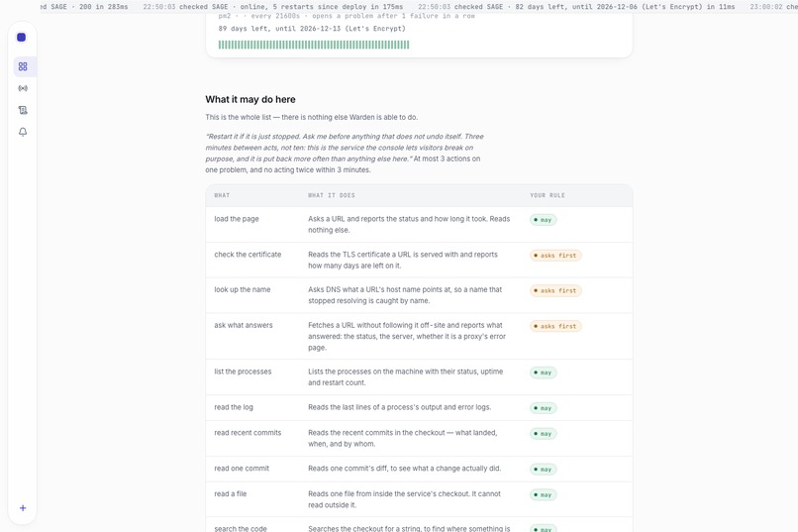The width and height of the screenshot is (798, 532).
Task: Click 'every 21600s · opens a problem' line
Action: 347,16
